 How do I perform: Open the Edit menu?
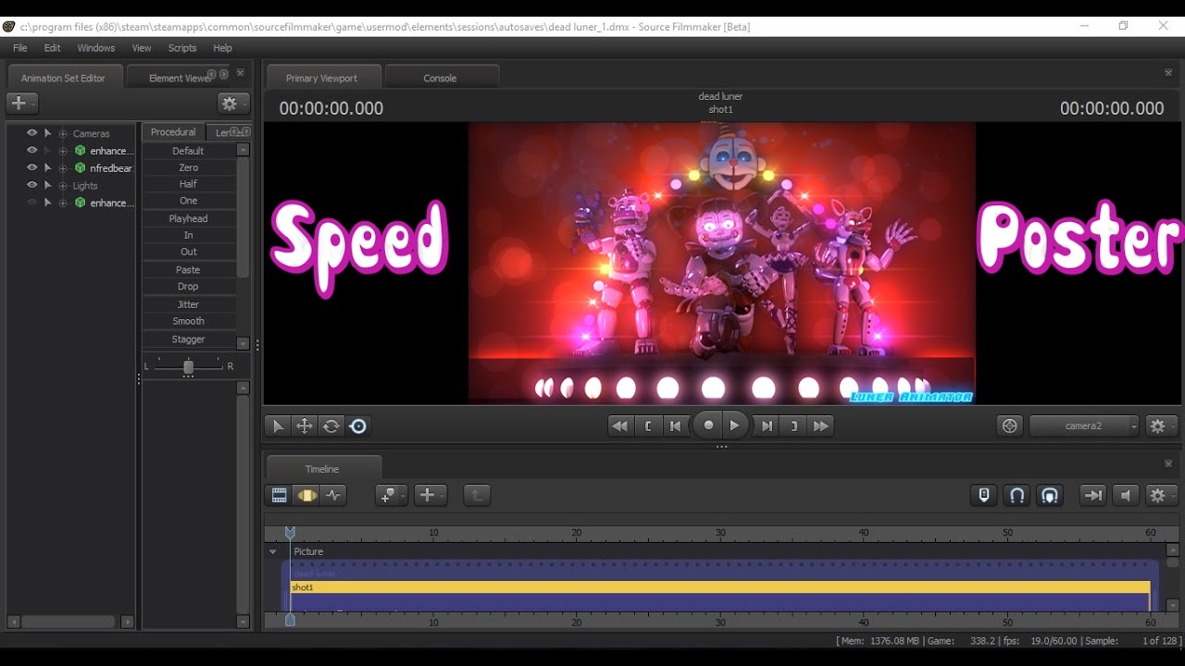click(53, 48)
